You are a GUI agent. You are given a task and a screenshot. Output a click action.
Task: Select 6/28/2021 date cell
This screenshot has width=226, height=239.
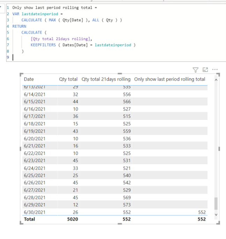tap(35, 198)
